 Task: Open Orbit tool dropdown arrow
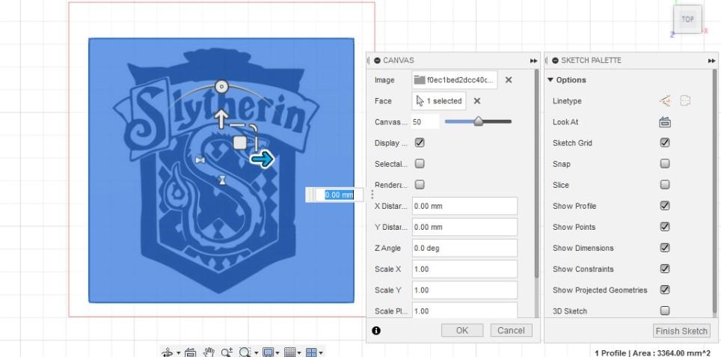coord(179,353)
